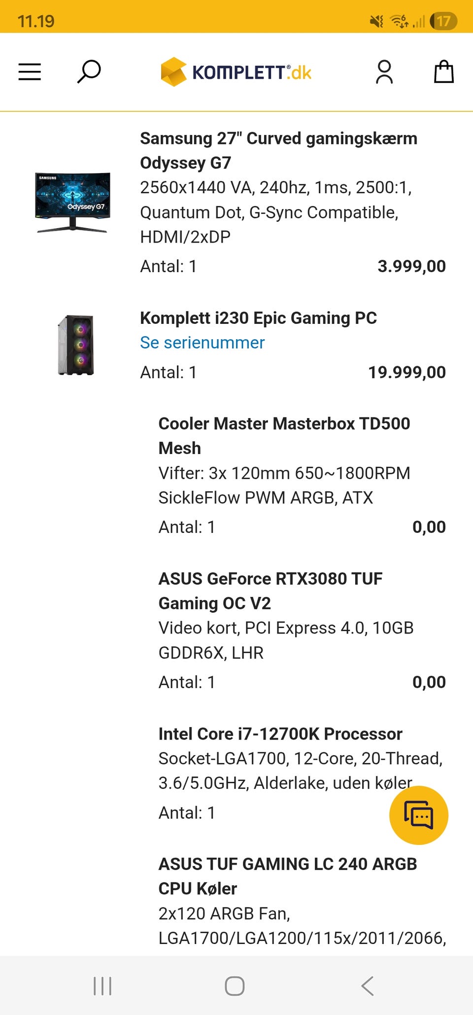Open the shopping bag cart
Viewport: 473px width, 1015px height.
click(x=443, y=72)
